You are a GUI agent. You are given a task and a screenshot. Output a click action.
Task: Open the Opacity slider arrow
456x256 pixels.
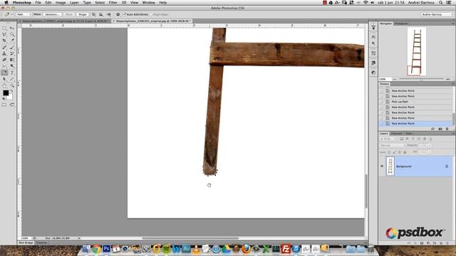[430, 145]
